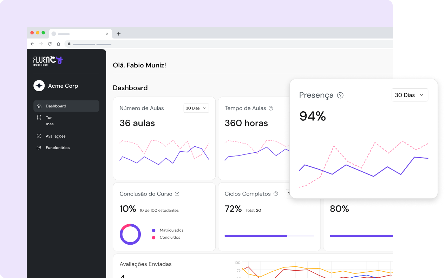Click the "10 de 100 estudantes" text

[x=159, y=211]
